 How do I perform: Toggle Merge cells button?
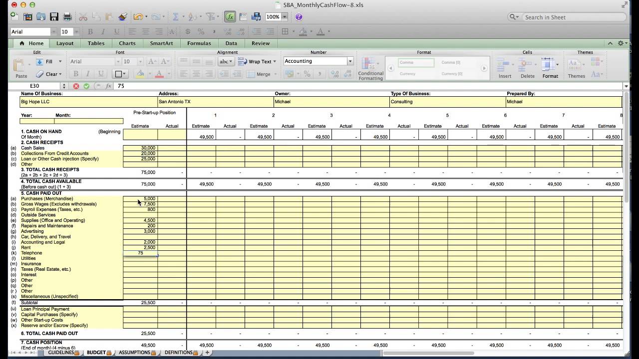click(259, 74)
